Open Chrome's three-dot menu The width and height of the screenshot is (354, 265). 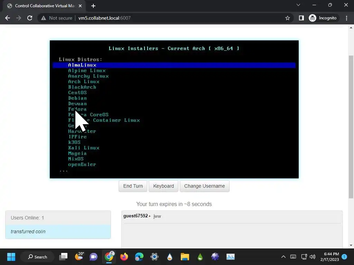coord(346,18)
